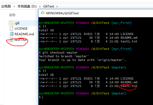The image size is (153, 105).
Task: Click the Git Bash logo in title bar
Action: (43, 13)
